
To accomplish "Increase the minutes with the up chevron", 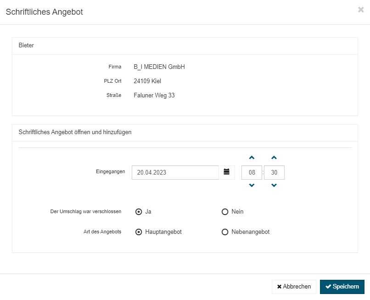I will [x=274, y=158].
